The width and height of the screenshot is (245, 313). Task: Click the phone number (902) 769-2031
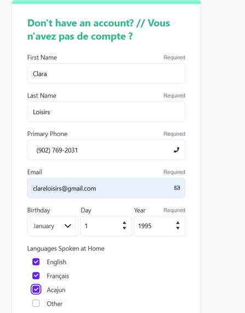point(57,150)
